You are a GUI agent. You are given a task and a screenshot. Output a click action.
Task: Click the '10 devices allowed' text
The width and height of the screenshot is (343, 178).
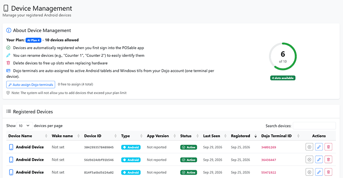click(62, 40)
